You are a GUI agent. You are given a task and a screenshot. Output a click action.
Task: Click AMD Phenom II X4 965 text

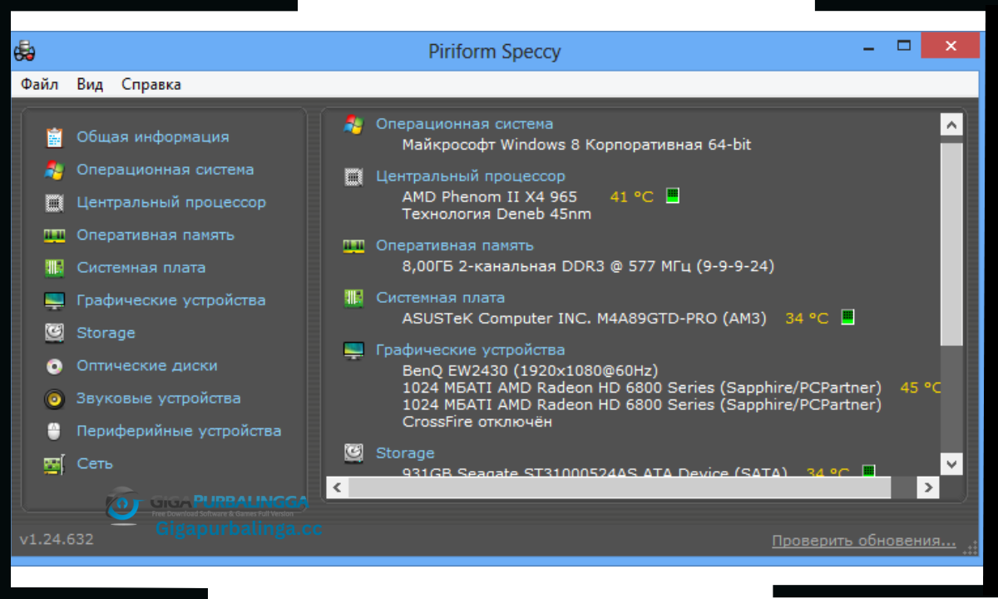tap(489, 197)
